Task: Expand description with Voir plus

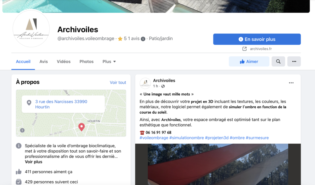Action: point(34,162)
